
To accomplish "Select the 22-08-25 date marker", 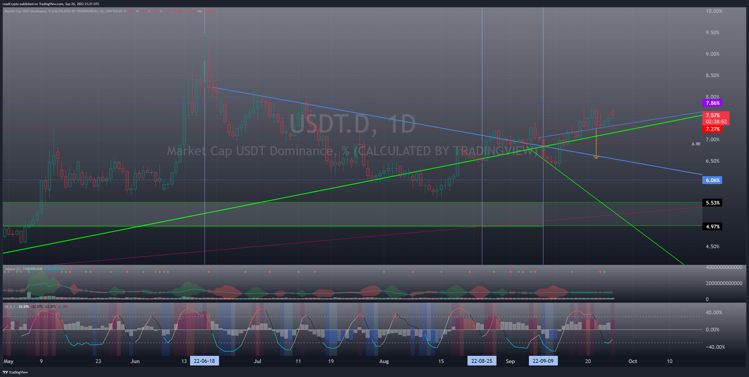I will [x=482, y=361].
